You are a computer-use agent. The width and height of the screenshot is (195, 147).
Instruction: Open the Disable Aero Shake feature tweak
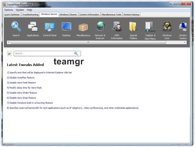(22, 93)
